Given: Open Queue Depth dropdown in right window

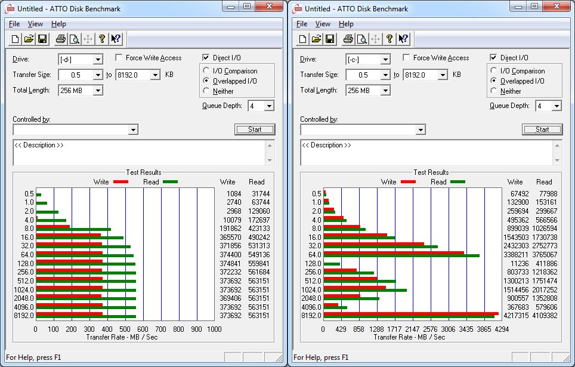Looking at the screenshot, I should click(x=557, y=106).
